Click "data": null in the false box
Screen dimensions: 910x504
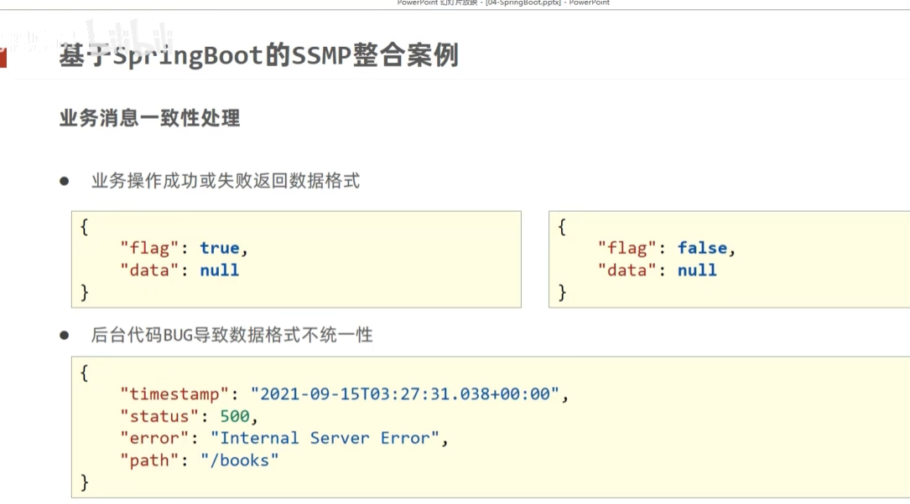pyautogui.click(x=657, y=270)
